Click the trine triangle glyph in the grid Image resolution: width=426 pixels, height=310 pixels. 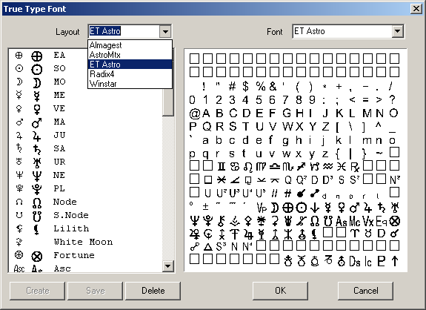pos(208,247)
